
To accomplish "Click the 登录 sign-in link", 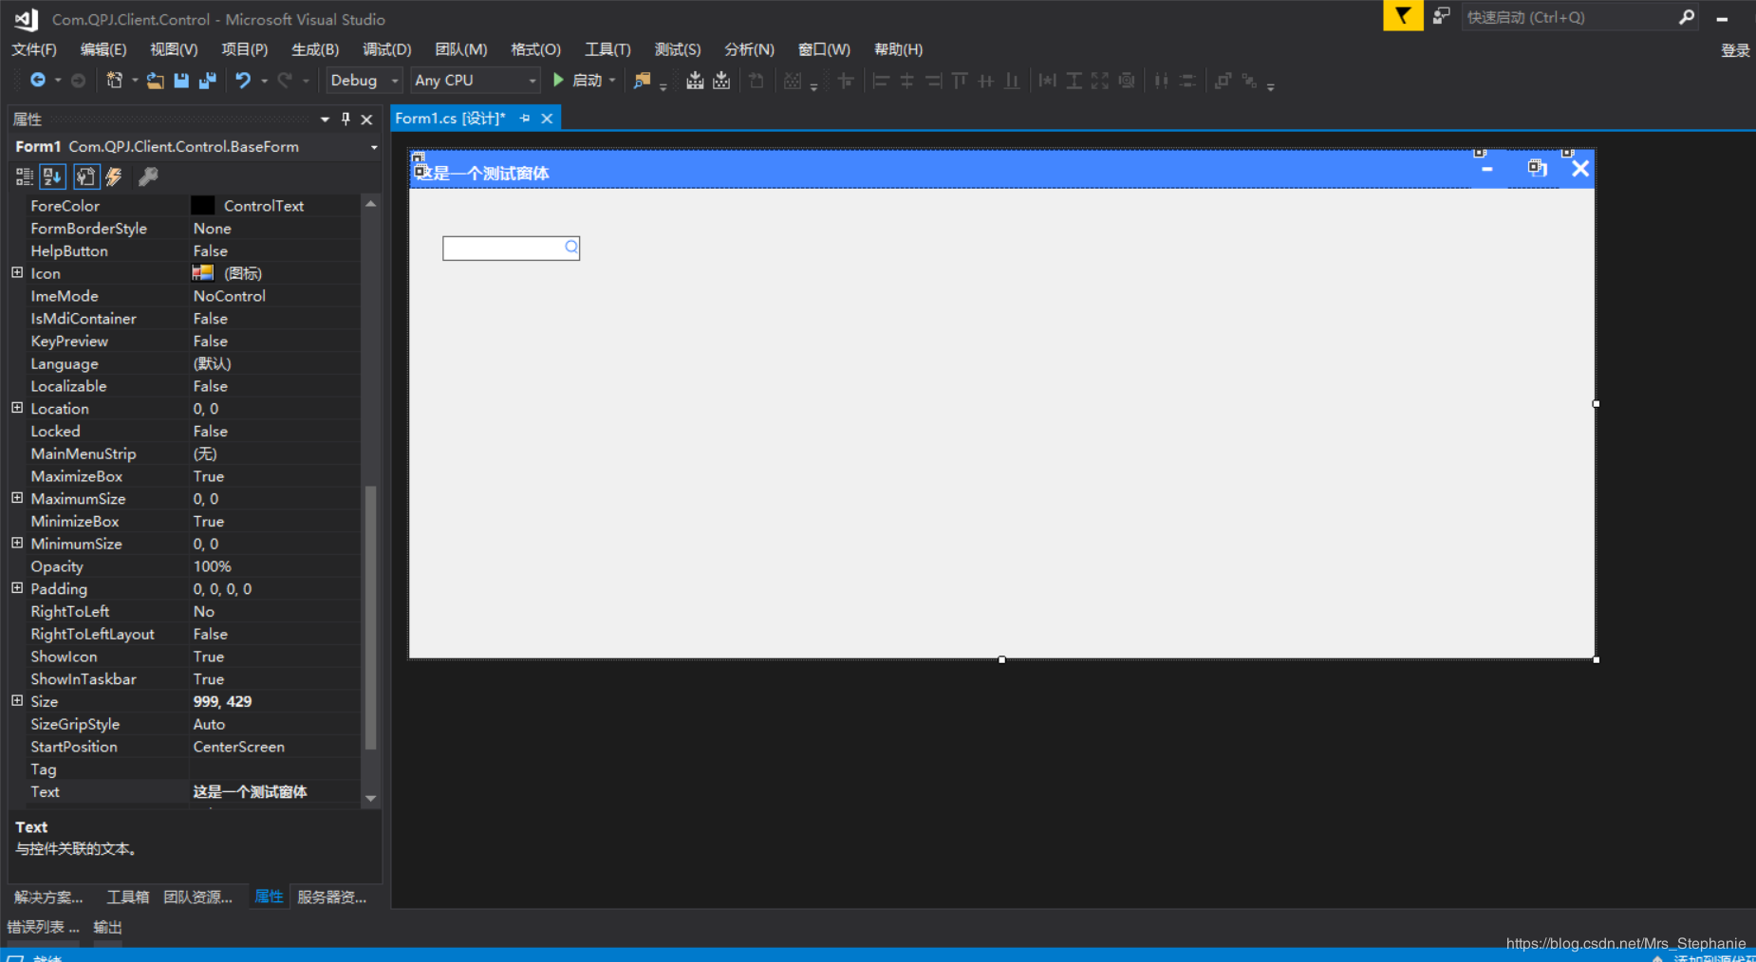I will pyautogui.click(x=1734, y=50).
